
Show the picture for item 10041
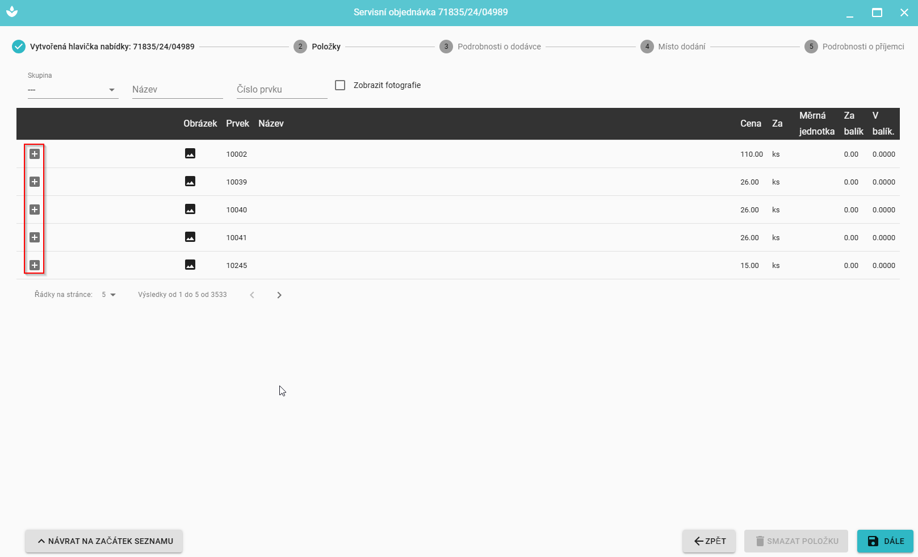coord(190,237)
